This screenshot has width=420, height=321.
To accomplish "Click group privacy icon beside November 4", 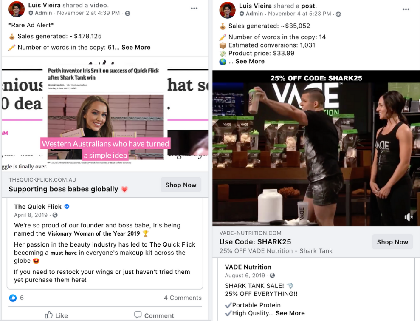I will point(338,14).
